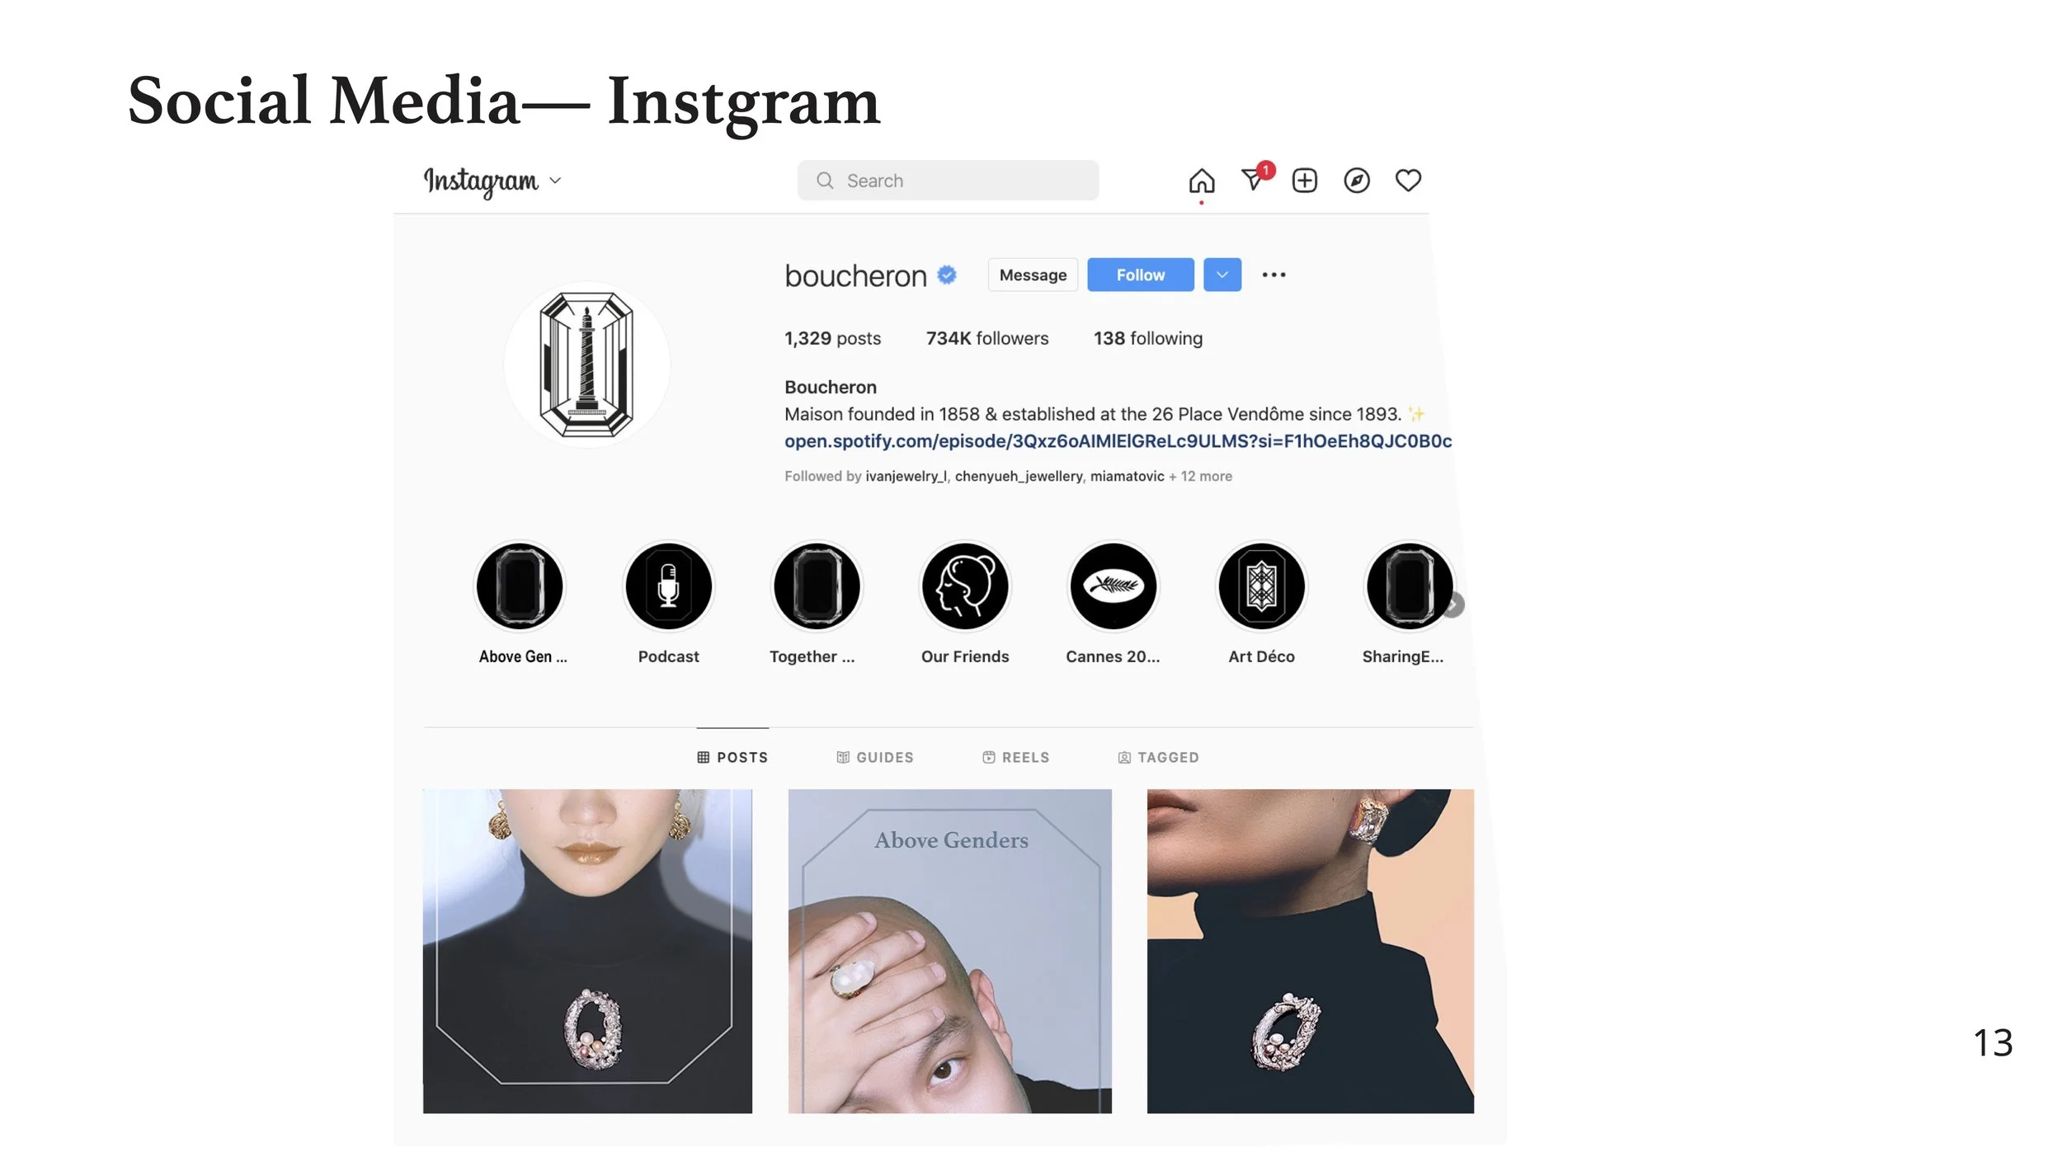
Task: Expand the suggested accounts arrow beside Follow
Action: 1222,275
